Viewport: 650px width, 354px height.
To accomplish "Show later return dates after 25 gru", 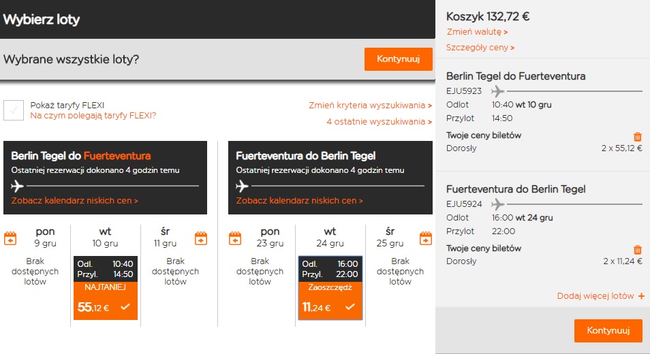I will pyautogui.click(x=426, y=238).
